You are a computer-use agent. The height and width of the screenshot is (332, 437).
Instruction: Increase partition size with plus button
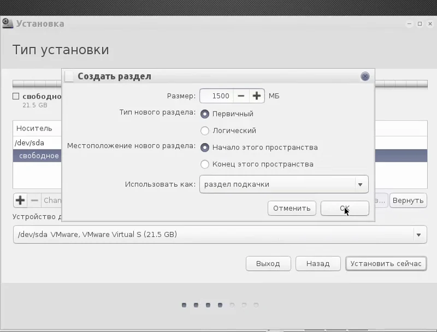(257, 96)
